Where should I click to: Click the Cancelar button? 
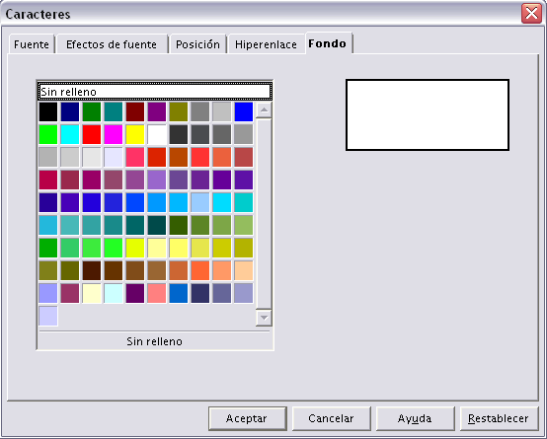(x=331, y=418)
